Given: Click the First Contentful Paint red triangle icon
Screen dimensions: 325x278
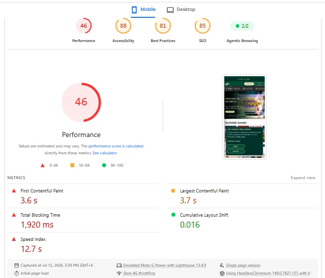Looking at the screenshot, I should point(14,190).
